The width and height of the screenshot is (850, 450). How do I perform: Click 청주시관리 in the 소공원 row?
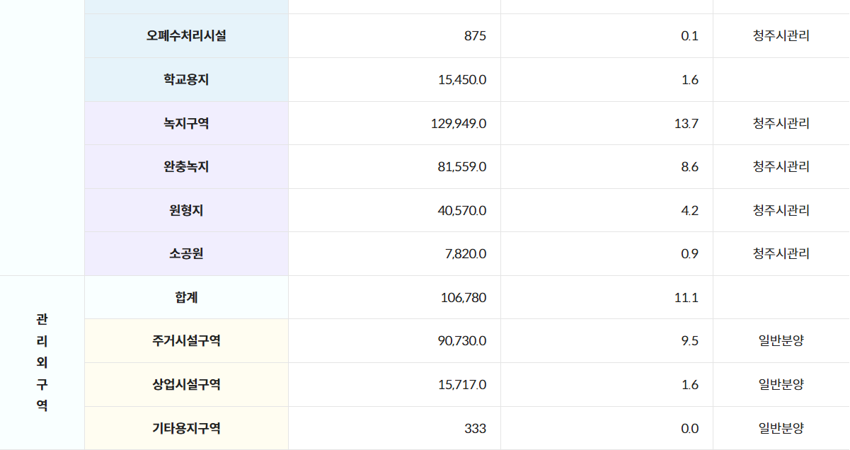click(781, 253)
